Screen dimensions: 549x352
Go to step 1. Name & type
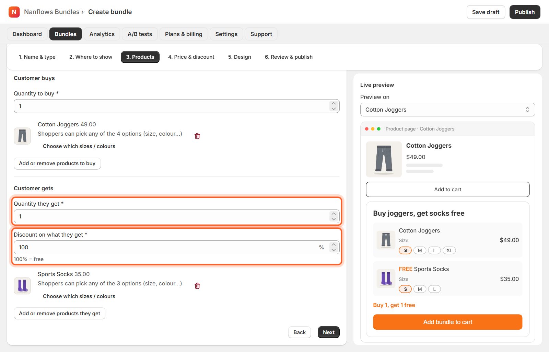[37, 57]
